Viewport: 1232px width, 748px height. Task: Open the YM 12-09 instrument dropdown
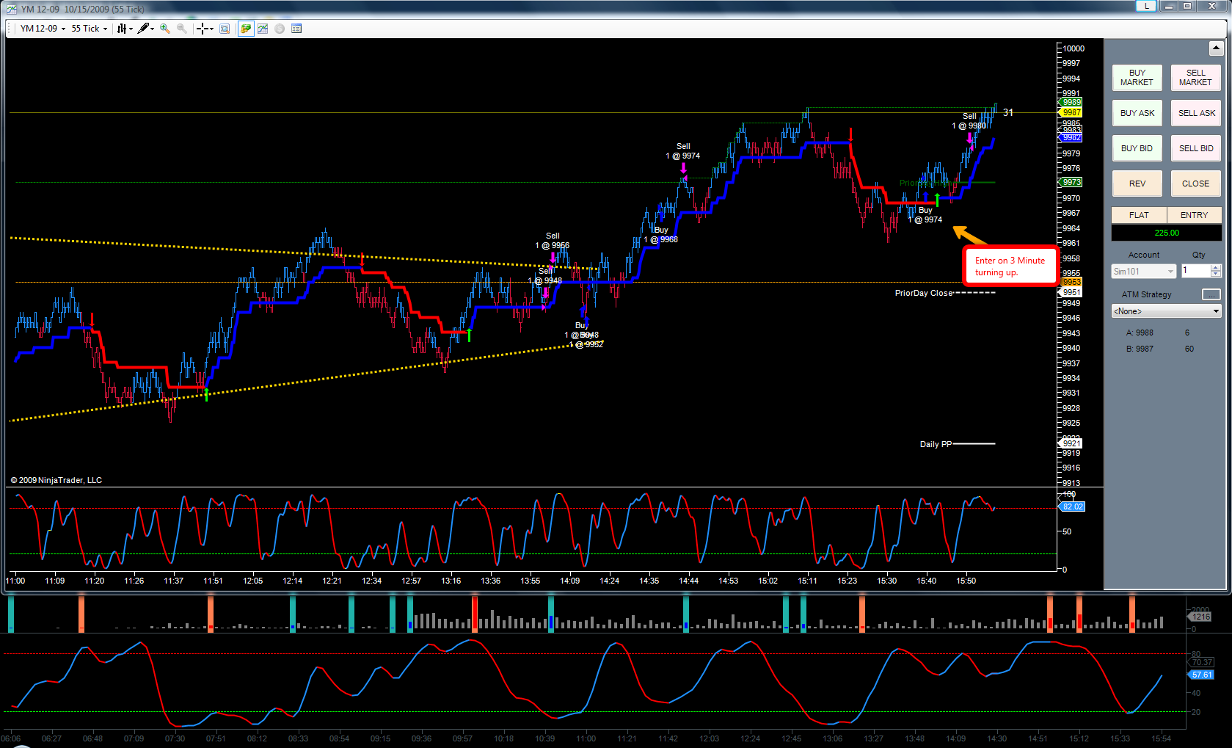pyautogui.click(x=42, y=29)
